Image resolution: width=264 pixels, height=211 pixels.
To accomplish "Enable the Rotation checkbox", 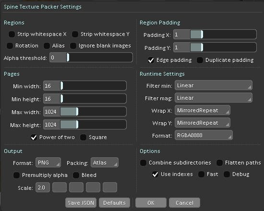I will pos(10,46).
